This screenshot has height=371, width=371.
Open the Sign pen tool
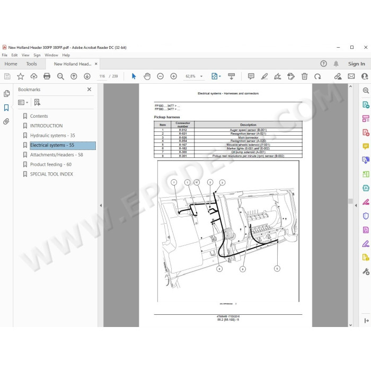pyautogui.click(x=278, y=76)
